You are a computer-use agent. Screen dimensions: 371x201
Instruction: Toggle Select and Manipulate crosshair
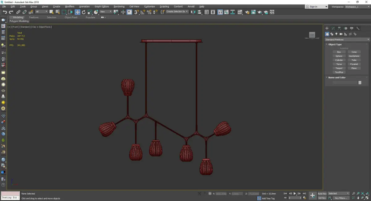point(123,12)
